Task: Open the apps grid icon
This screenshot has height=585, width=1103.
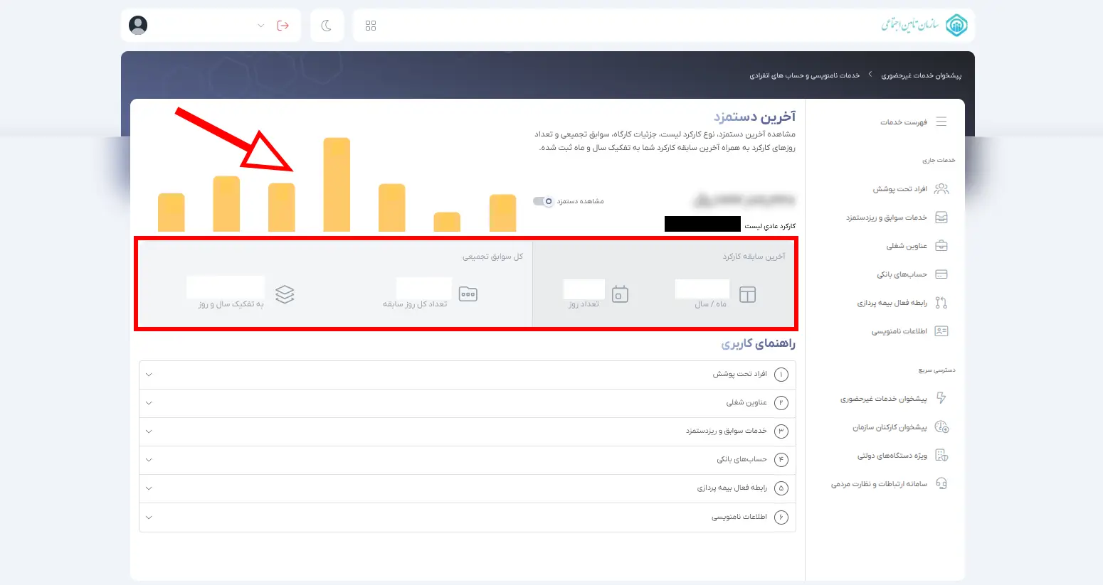Action: (x=371, y=26)
